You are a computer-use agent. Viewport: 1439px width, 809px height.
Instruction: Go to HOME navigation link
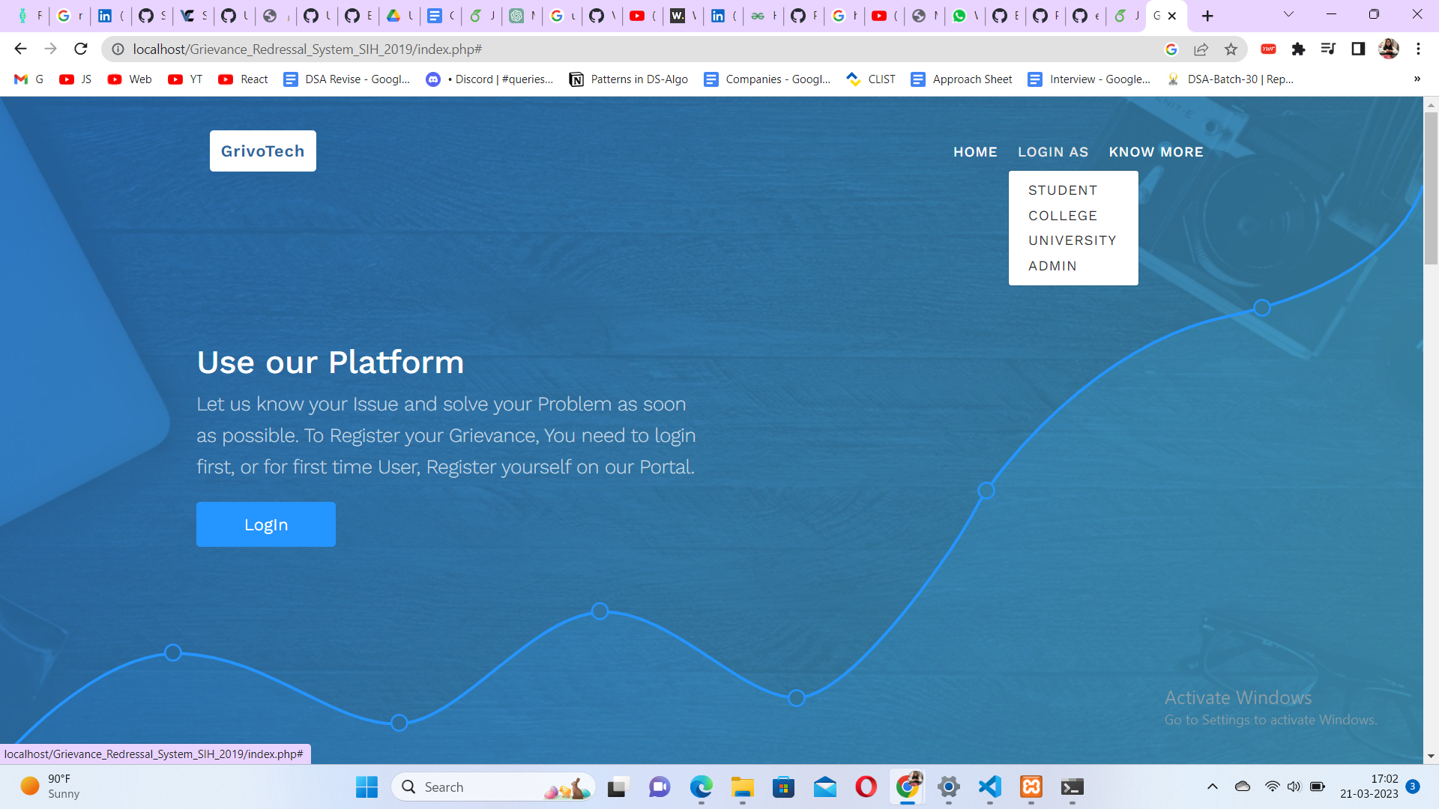(x=975, y=152)
